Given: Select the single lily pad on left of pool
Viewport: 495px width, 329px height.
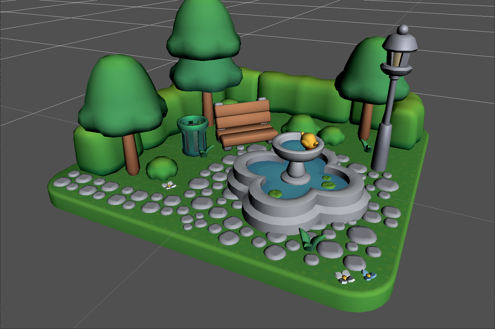Looking at the screenshot, I should click(x=275, y=193).
